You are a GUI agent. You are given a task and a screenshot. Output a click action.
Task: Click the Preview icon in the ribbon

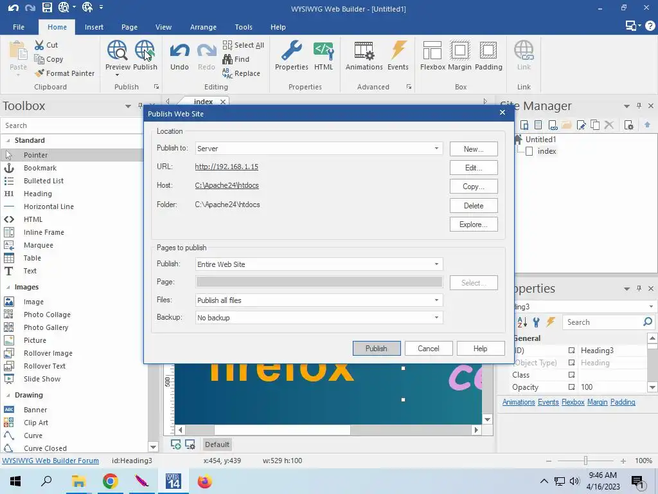(117, 50)
